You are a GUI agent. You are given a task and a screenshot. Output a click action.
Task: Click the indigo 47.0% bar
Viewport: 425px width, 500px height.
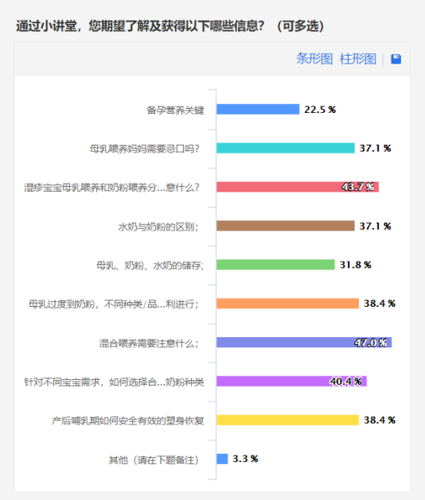click(x=304, y=343)
